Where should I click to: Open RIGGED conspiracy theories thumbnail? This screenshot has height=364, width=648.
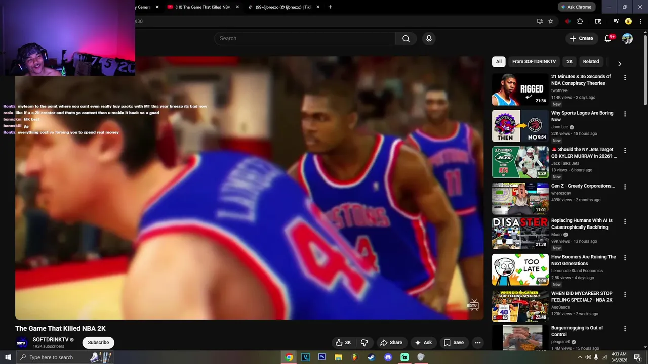point(520,89)
